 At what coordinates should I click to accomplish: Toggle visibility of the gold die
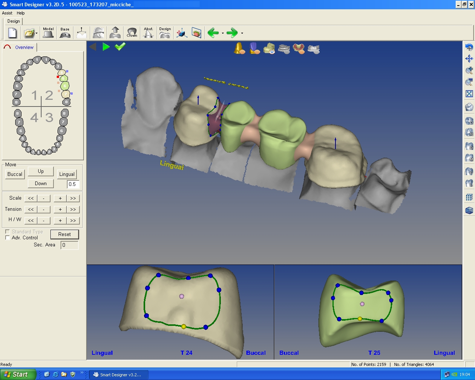click(239, 48)
